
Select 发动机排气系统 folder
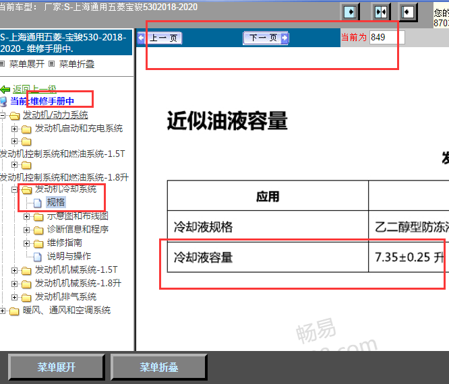tap(65, 296)
